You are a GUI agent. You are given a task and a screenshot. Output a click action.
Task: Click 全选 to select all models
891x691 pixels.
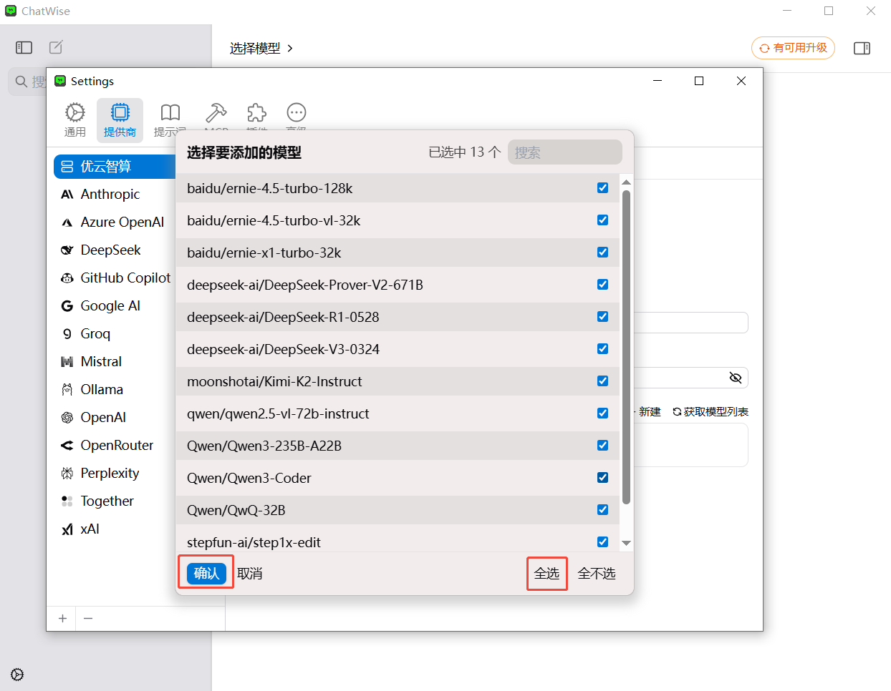point(547,574)
